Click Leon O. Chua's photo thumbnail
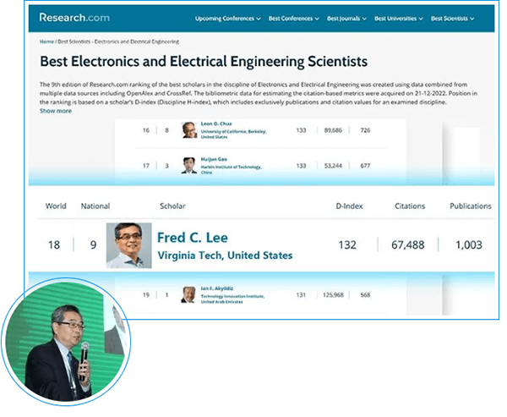The height and width of the screenshot is (417, 507). coord(189,130)
